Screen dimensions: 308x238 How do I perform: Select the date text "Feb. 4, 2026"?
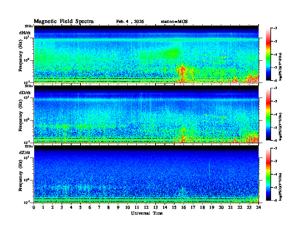point(130,22)
